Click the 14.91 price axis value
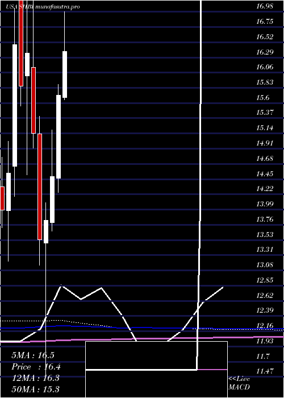Screen dimensions: 284x398 pyautogui.click(x=265, y=143)
